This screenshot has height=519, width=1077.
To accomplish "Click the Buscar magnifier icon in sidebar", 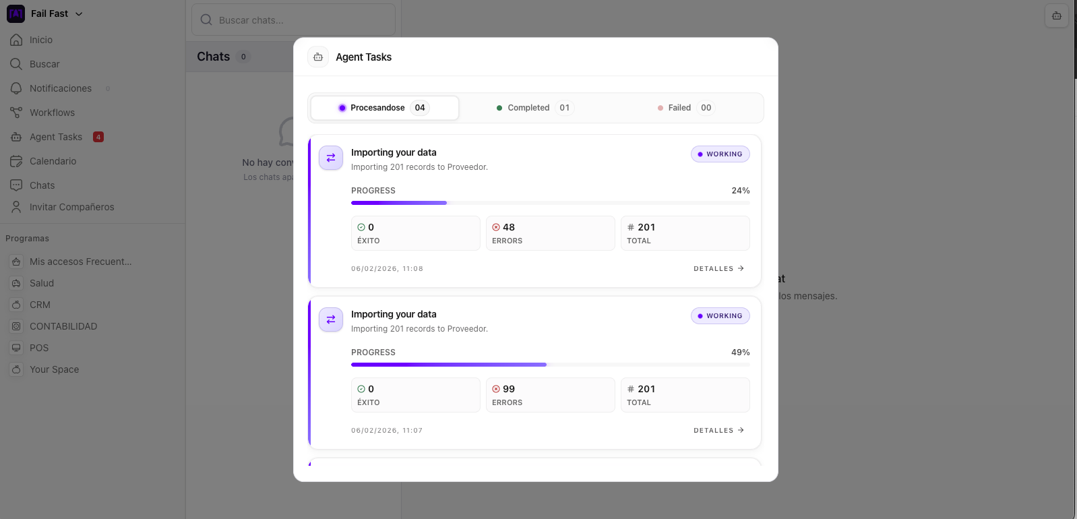I will click(x=16, y=64).
